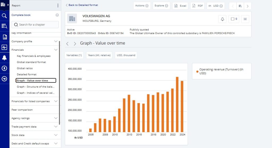
Task: Open the Report three-dot options menu
Action: [x=58, y=6]
